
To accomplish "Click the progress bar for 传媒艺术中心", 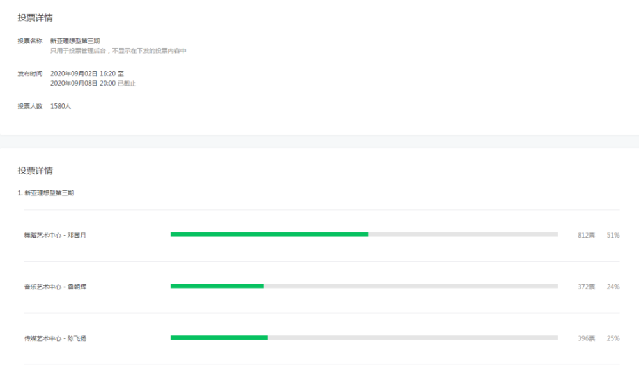I will pos(364,337).
